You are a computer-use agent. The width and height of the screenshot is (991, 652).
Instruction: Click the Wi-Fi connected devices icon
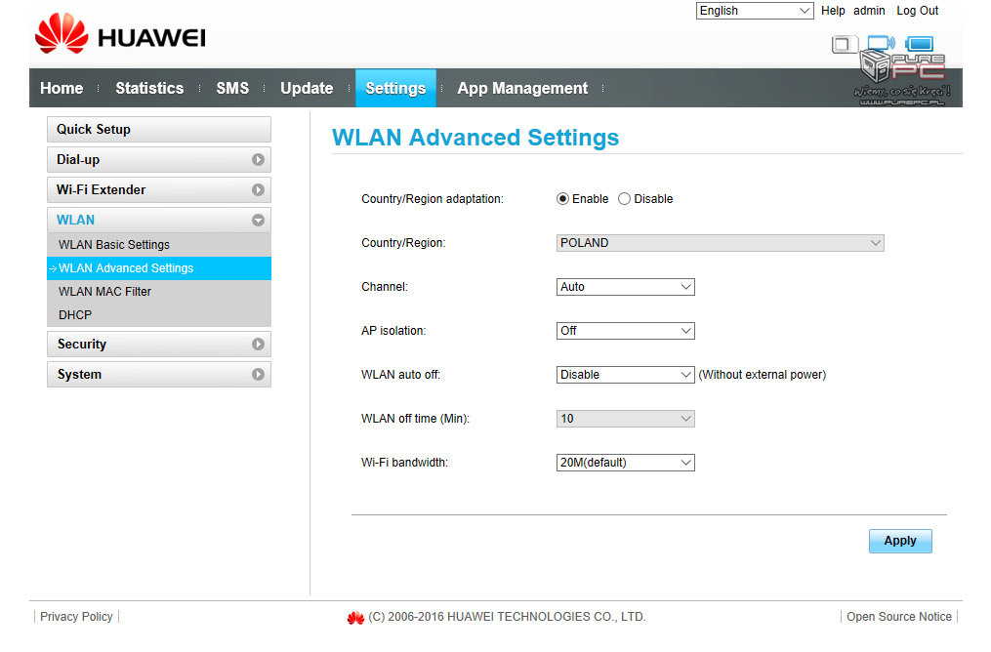(880, 43)
